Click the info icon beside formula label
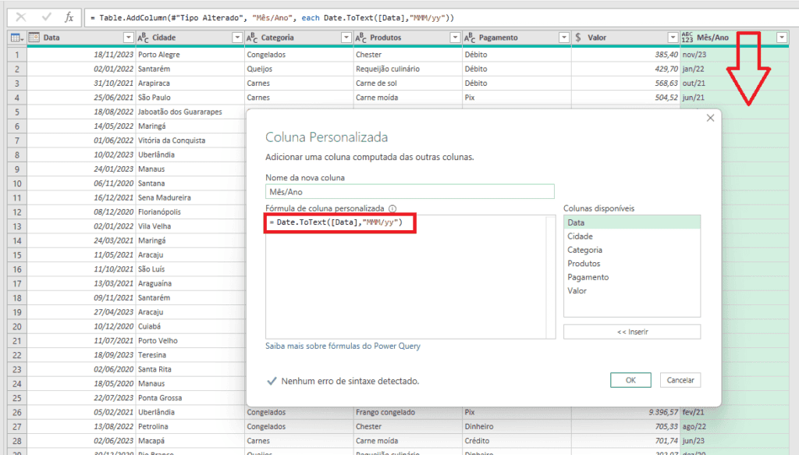 tap(392, 208)
